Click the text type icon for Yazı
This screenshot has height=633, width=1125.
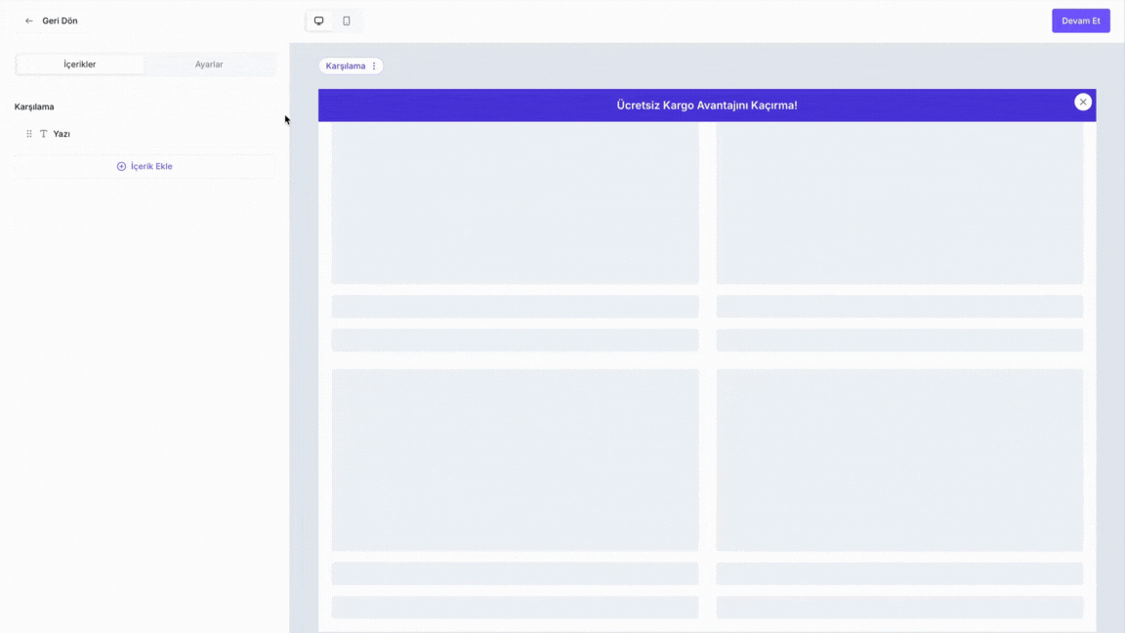pyautogui.click(x=44, y=134)
